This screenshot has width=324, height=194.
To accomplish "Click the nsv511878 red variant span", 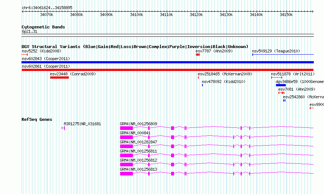I will [x=277, y=78].
